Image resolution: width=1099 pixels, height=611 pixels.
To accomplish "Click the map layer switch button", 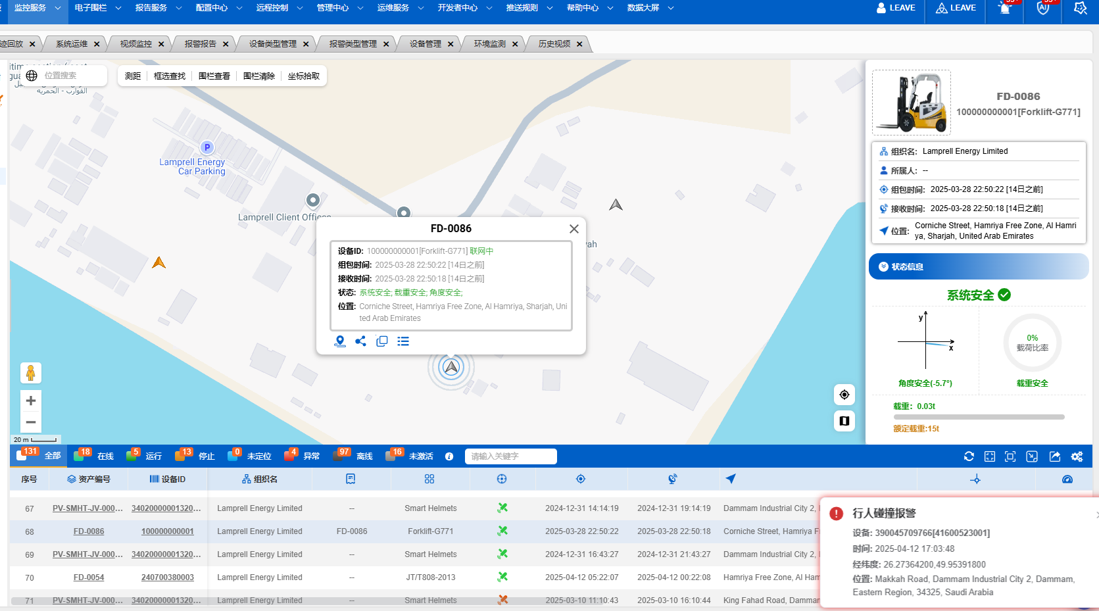I will pyautogui.click(x=844, y=421).
